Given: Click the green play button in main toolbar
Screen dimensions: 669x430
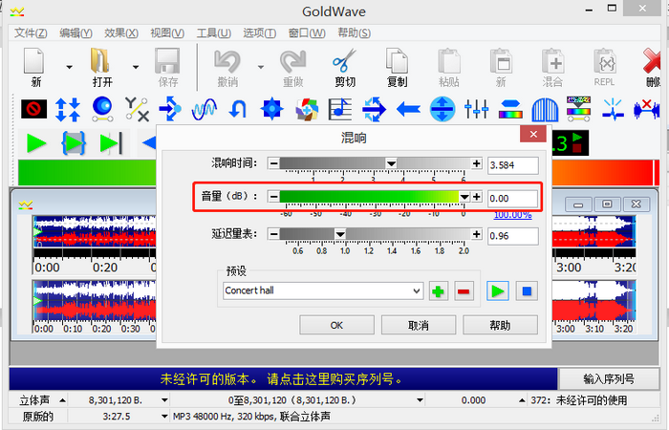Looking at the screenshot, I should coord(36,143).
